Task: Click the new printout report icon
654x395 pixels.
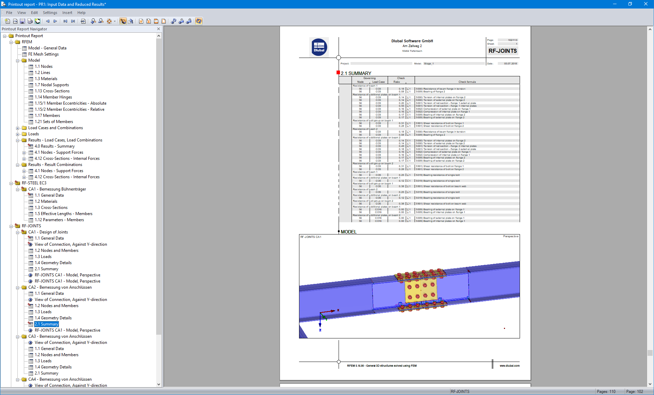Action: tap(8, 21)
